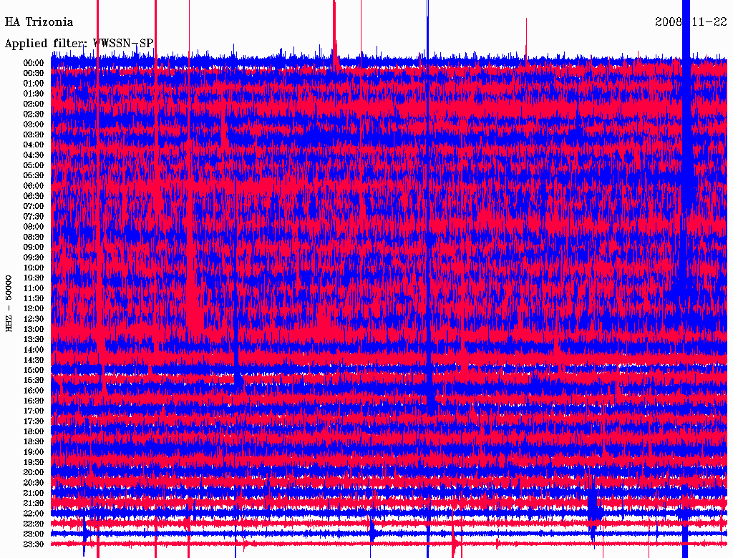Image resolution: width=733 pixels, height=558 pixels.
Task: Select the 02:00 time label
Action: 34,104
